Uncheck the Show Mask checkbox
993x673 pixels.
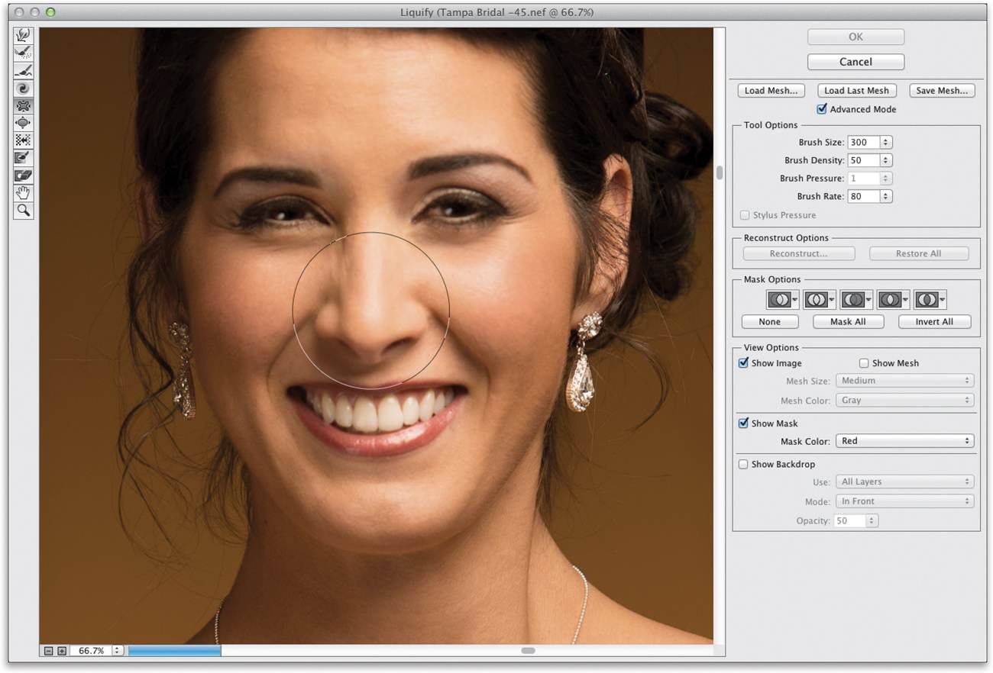pyautogui.click(x=743, y=423)
